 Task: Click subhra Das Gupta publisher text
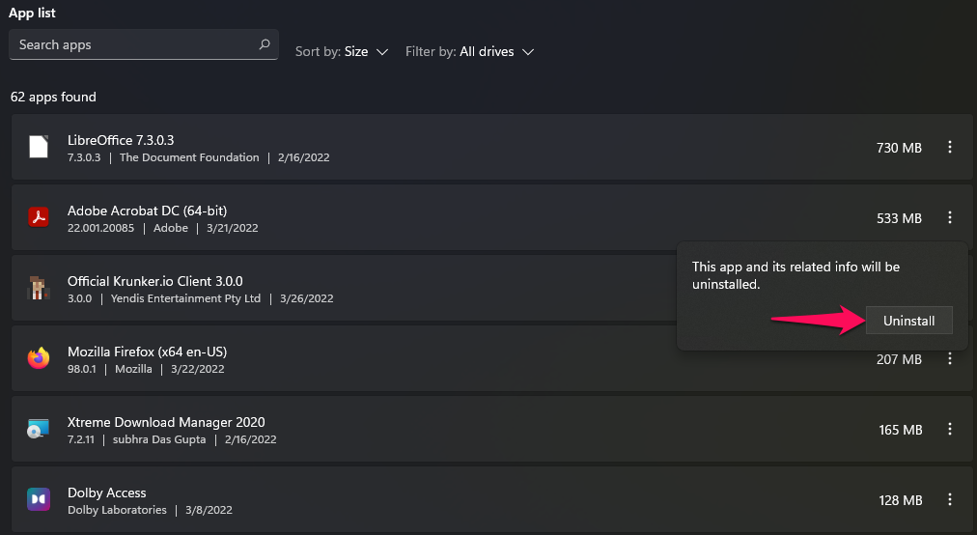(159, 439)
